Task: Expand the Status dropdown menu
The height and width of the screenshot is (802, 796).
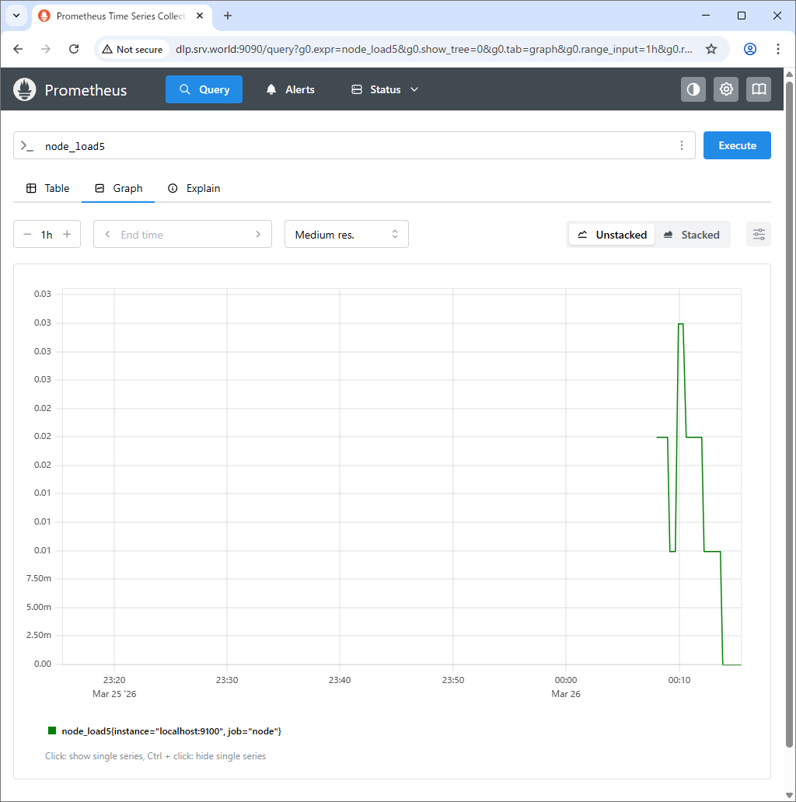Action: point(385,89)
